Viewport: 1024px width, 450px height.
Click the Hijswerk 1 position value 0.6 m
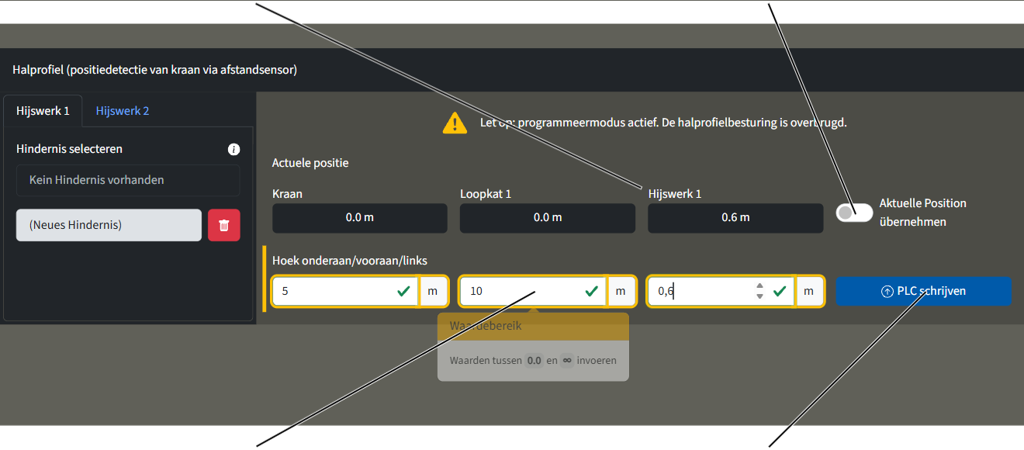point(735,218)
